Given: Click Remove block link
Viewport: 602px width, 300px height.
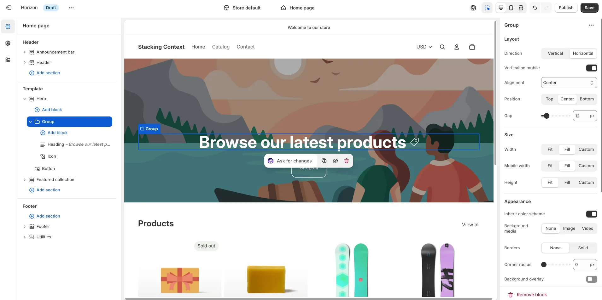Looking at the screenshot, I should tap(532, 295).
